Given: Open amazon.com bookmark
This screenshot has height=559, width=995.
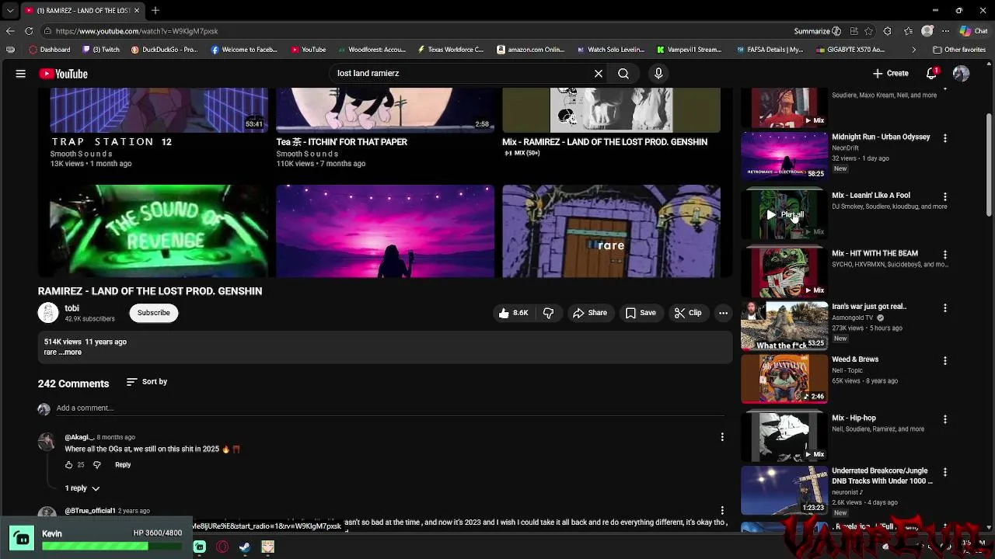Looking at the screenshot, I should (x=530, y=50).
